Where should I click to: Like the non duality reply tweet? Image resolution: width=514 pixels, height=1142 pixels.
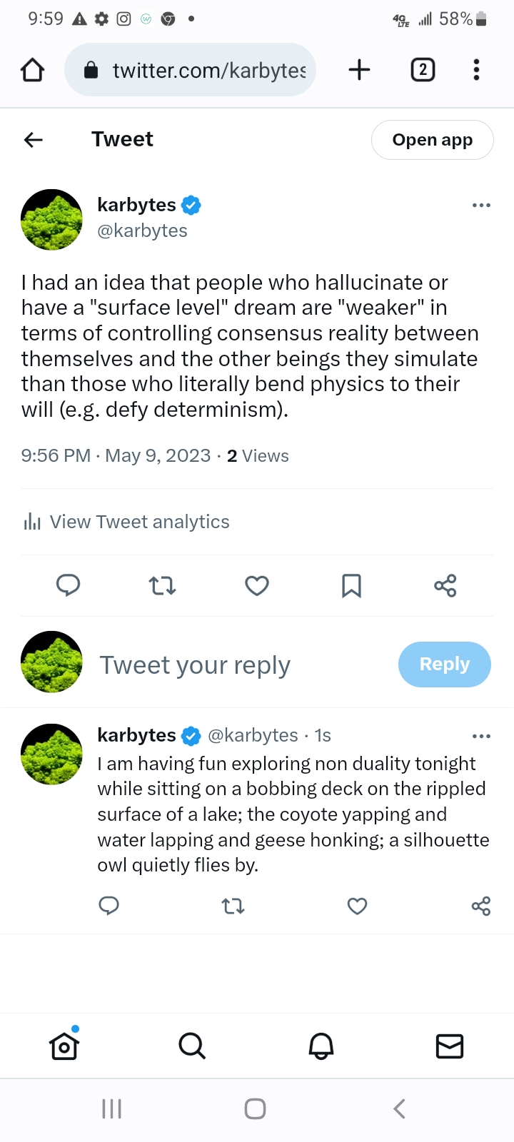coord(357,906)
